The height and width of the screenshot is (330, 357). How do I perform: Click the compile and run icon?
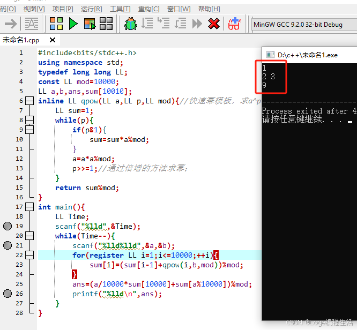[x=90, y=24]
